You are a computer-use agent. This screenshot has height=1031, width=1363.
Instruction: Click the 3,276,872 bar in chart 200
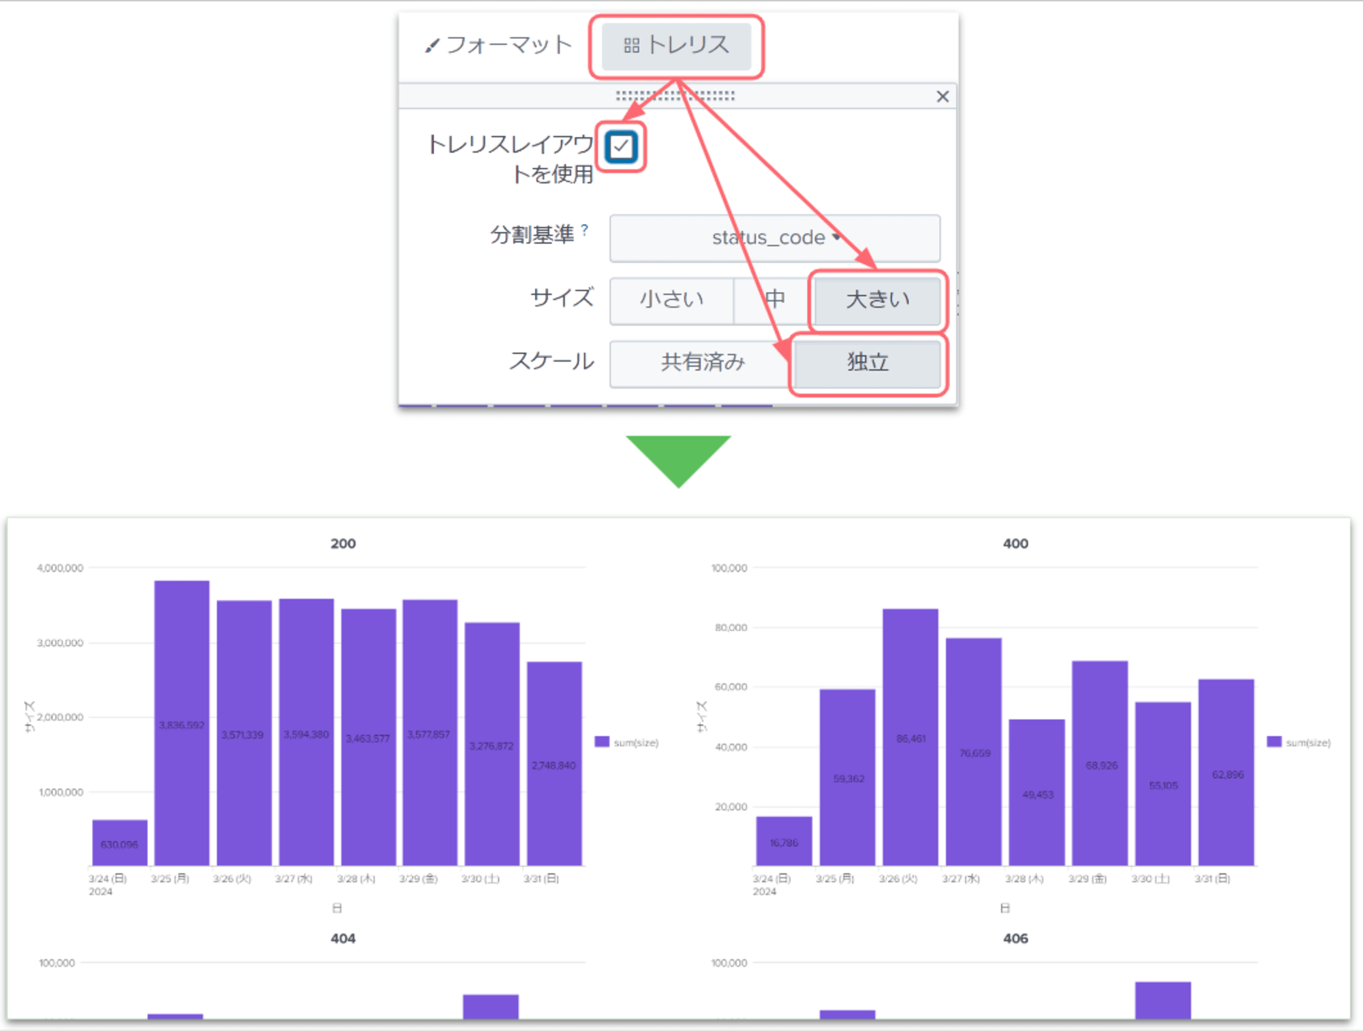pyautogui.click(x=492, y=744)
